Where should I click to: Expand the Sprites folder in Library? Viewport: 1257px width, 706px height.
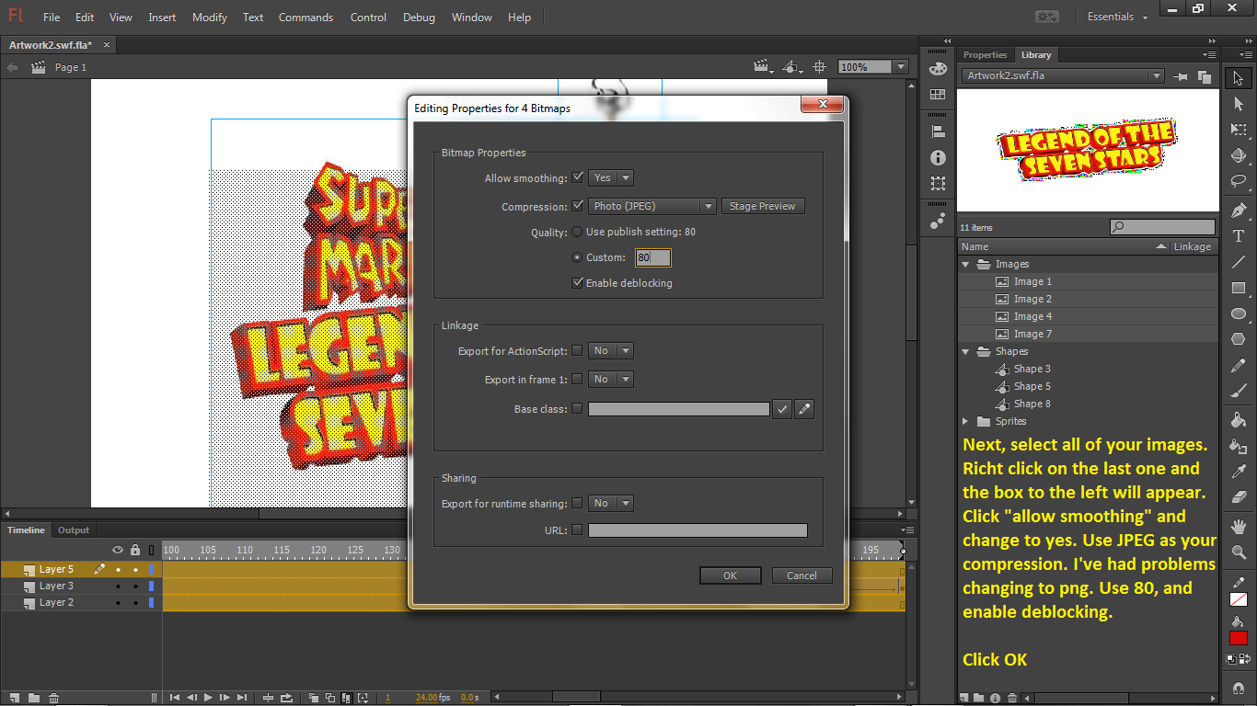click(966, 422)
